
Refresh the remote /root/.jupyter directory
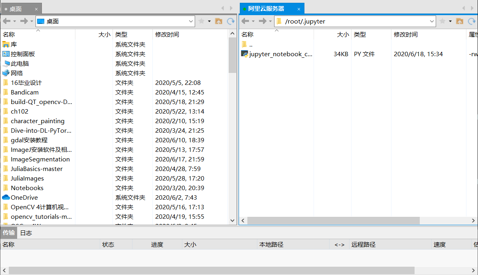click(x=471, y=21)
